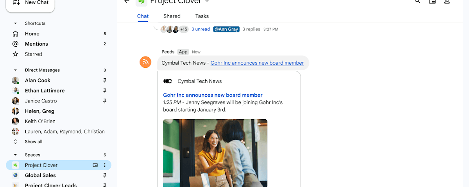469x187 pixels.
Task: Open the 3 unread replies link
Action: 200,29
